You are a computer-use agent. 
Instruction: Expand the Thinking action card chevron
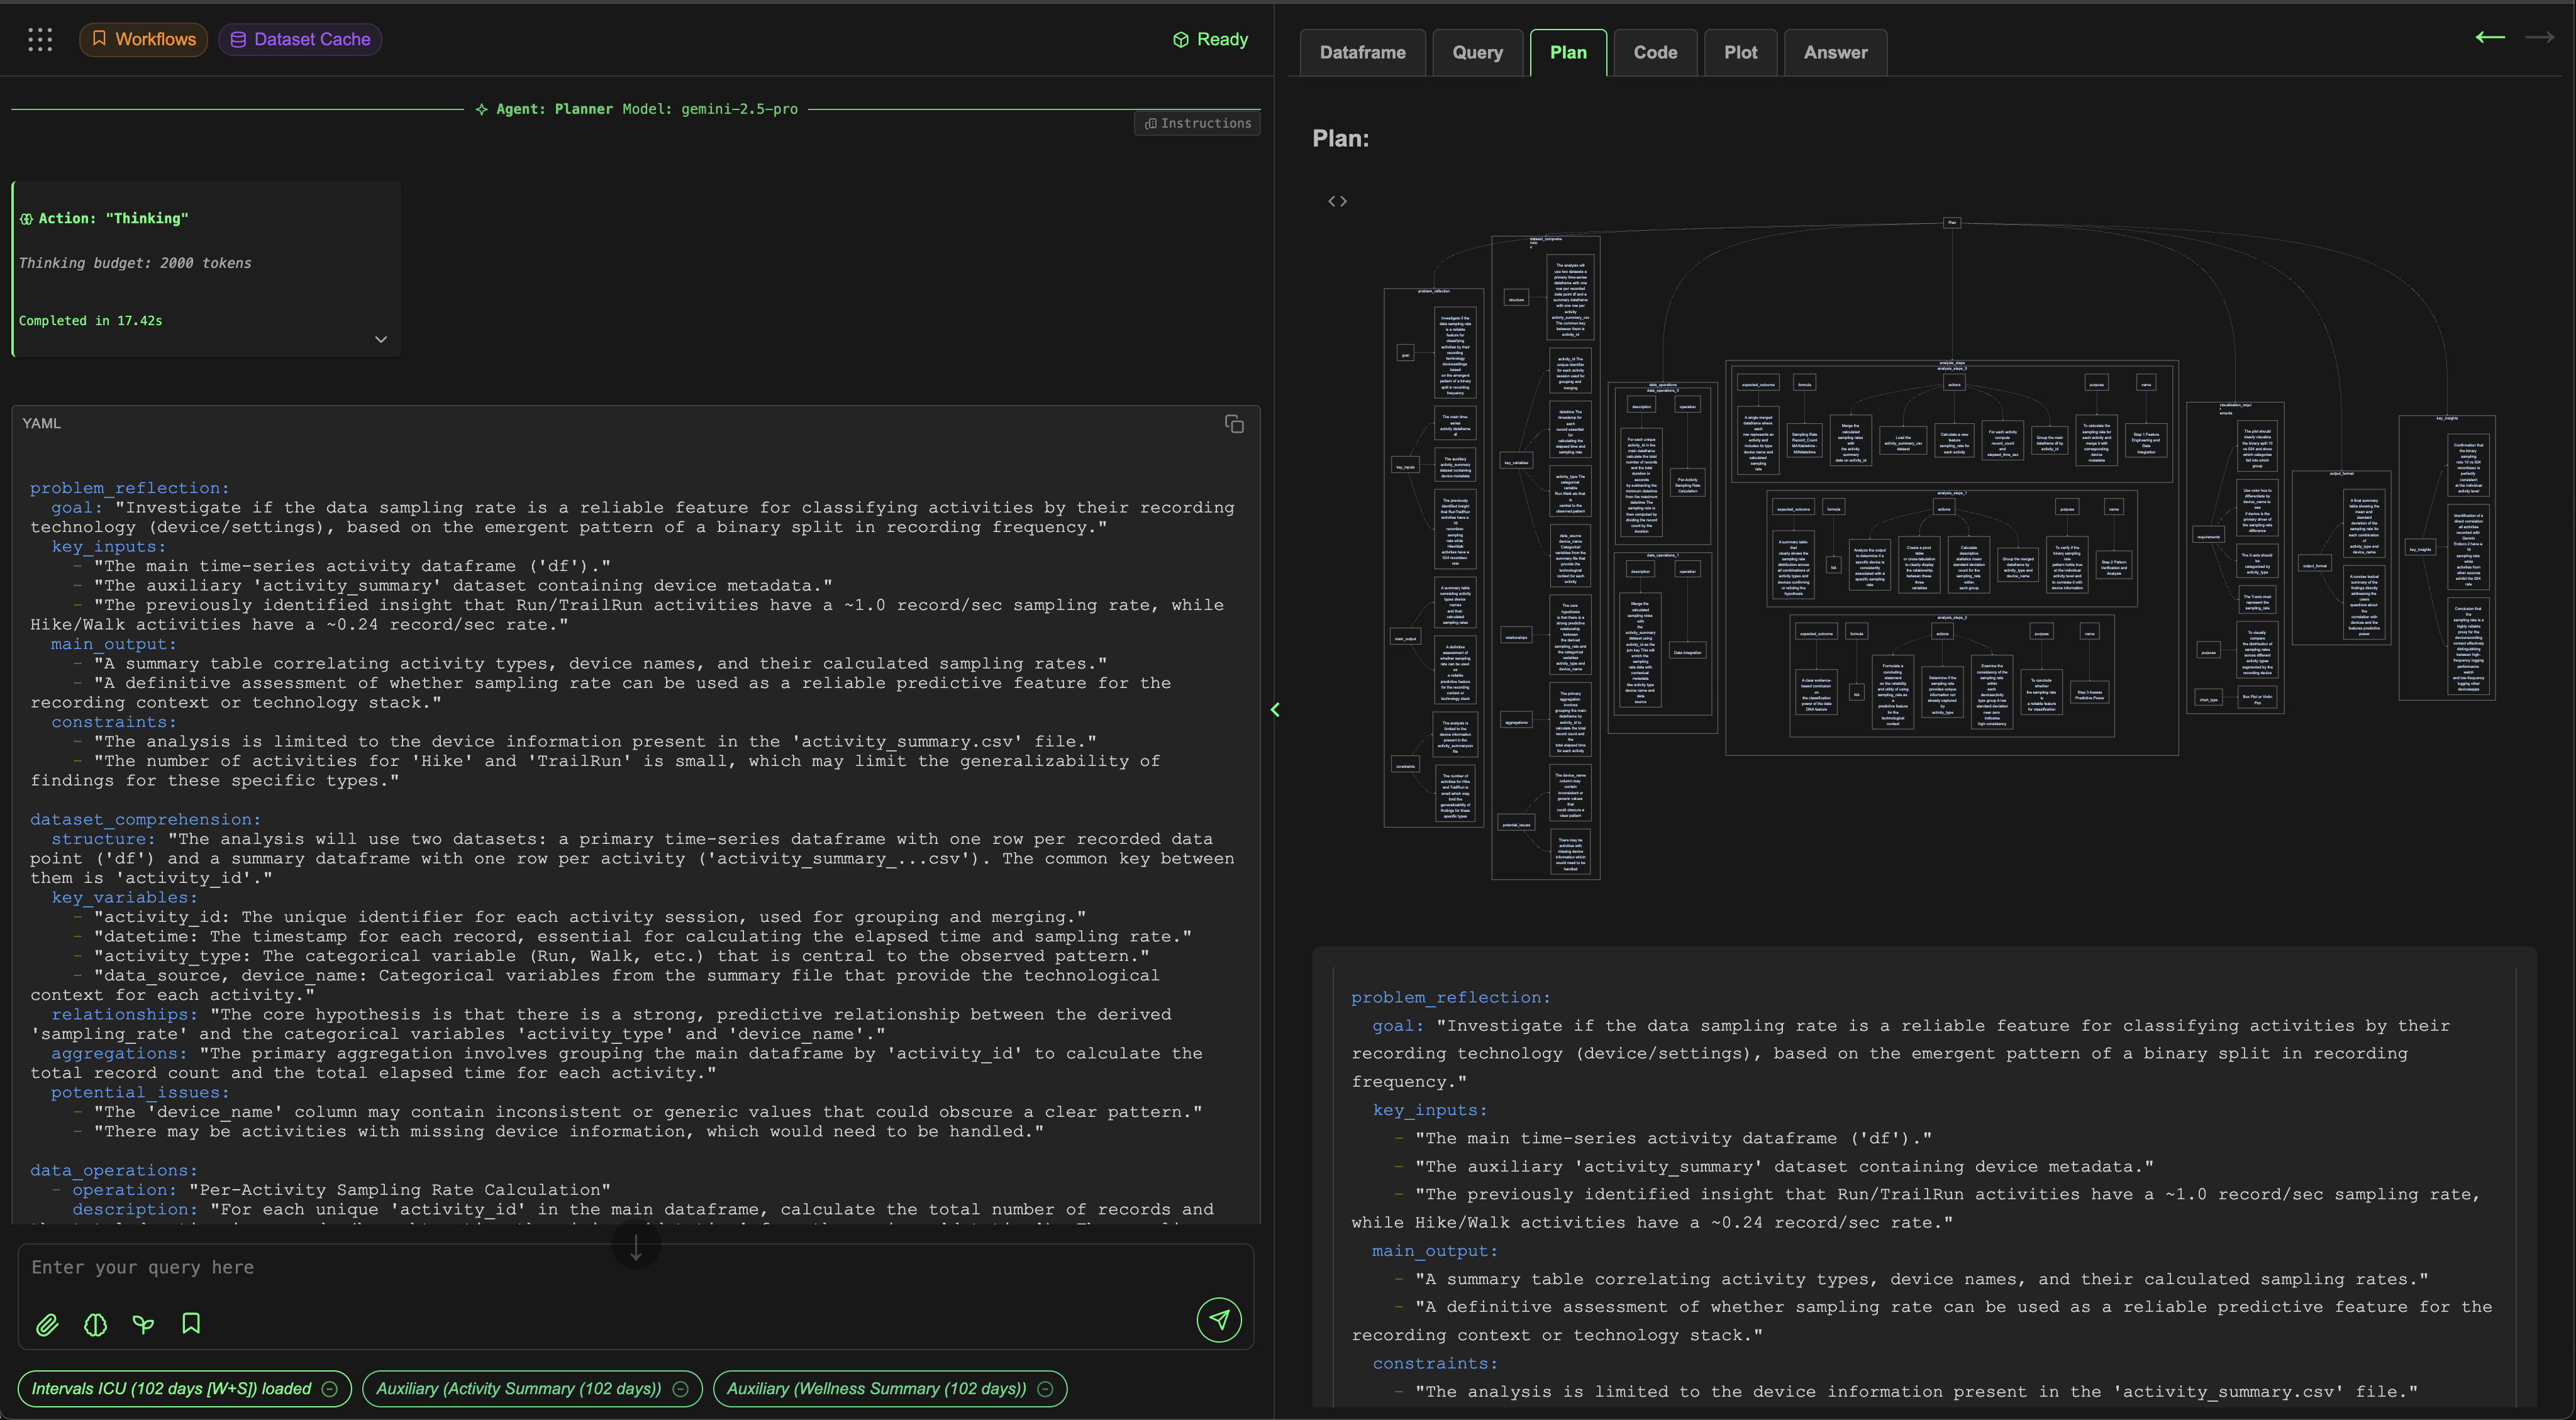pyautogui.click(x=381, y=339)
